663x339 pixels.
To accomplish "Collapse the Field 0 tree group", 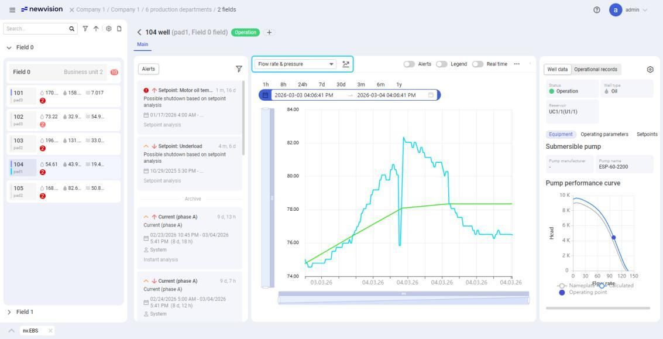I will point(9,48).
